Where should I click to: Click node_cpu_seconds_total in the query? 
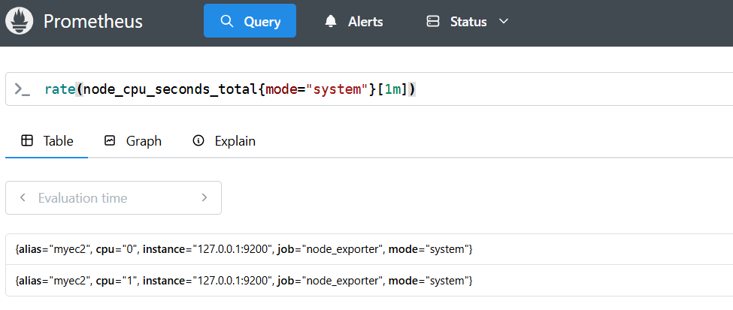point(170,89)
